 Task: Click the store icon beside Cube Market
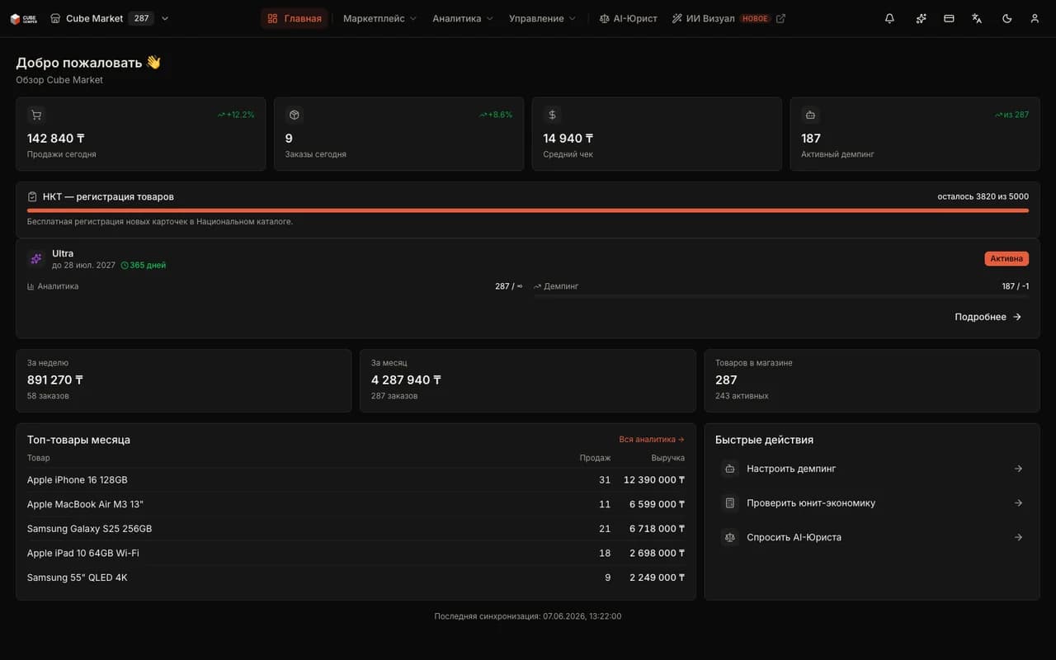(55, 18)
